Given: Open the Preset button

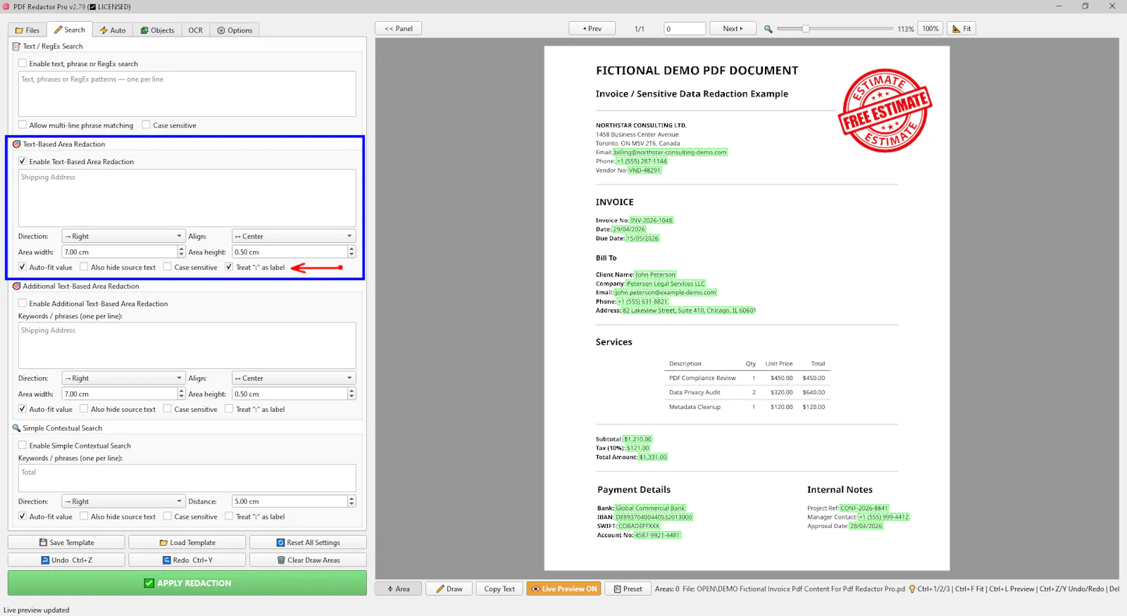Looking at the screenshot, I should [628, 589].
